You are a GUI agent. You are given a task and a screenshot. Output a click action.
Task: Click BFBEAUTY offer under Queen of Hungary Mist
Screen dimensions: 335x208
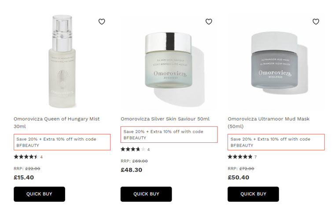pos(62,142)
